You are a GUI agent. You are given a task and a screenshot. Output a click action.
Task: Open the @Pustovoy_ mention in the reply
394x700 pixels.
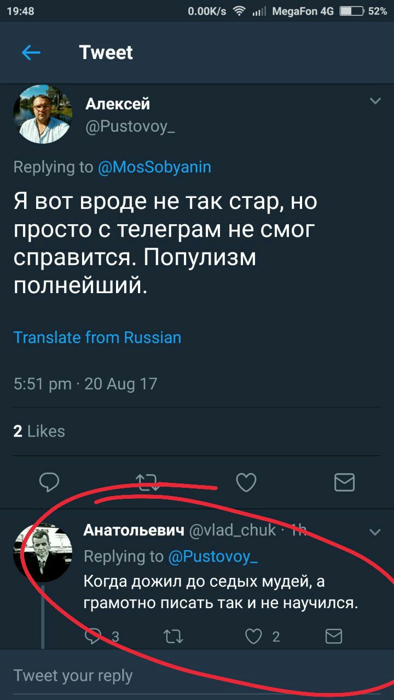point(213,557)
